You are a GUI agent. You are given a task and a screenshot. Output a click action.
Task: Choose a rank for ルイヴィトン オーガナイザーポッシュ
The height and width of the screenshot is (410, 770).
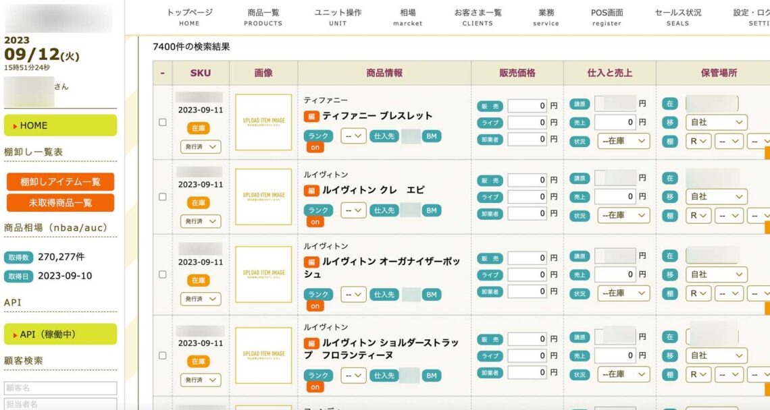coord(353,294)
